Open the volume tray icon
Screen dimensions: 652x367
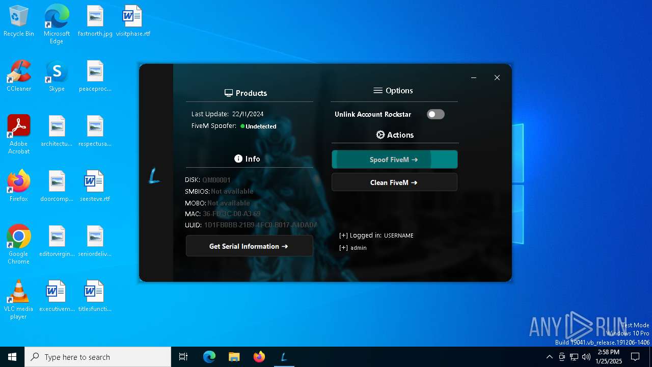click(586, 357)
